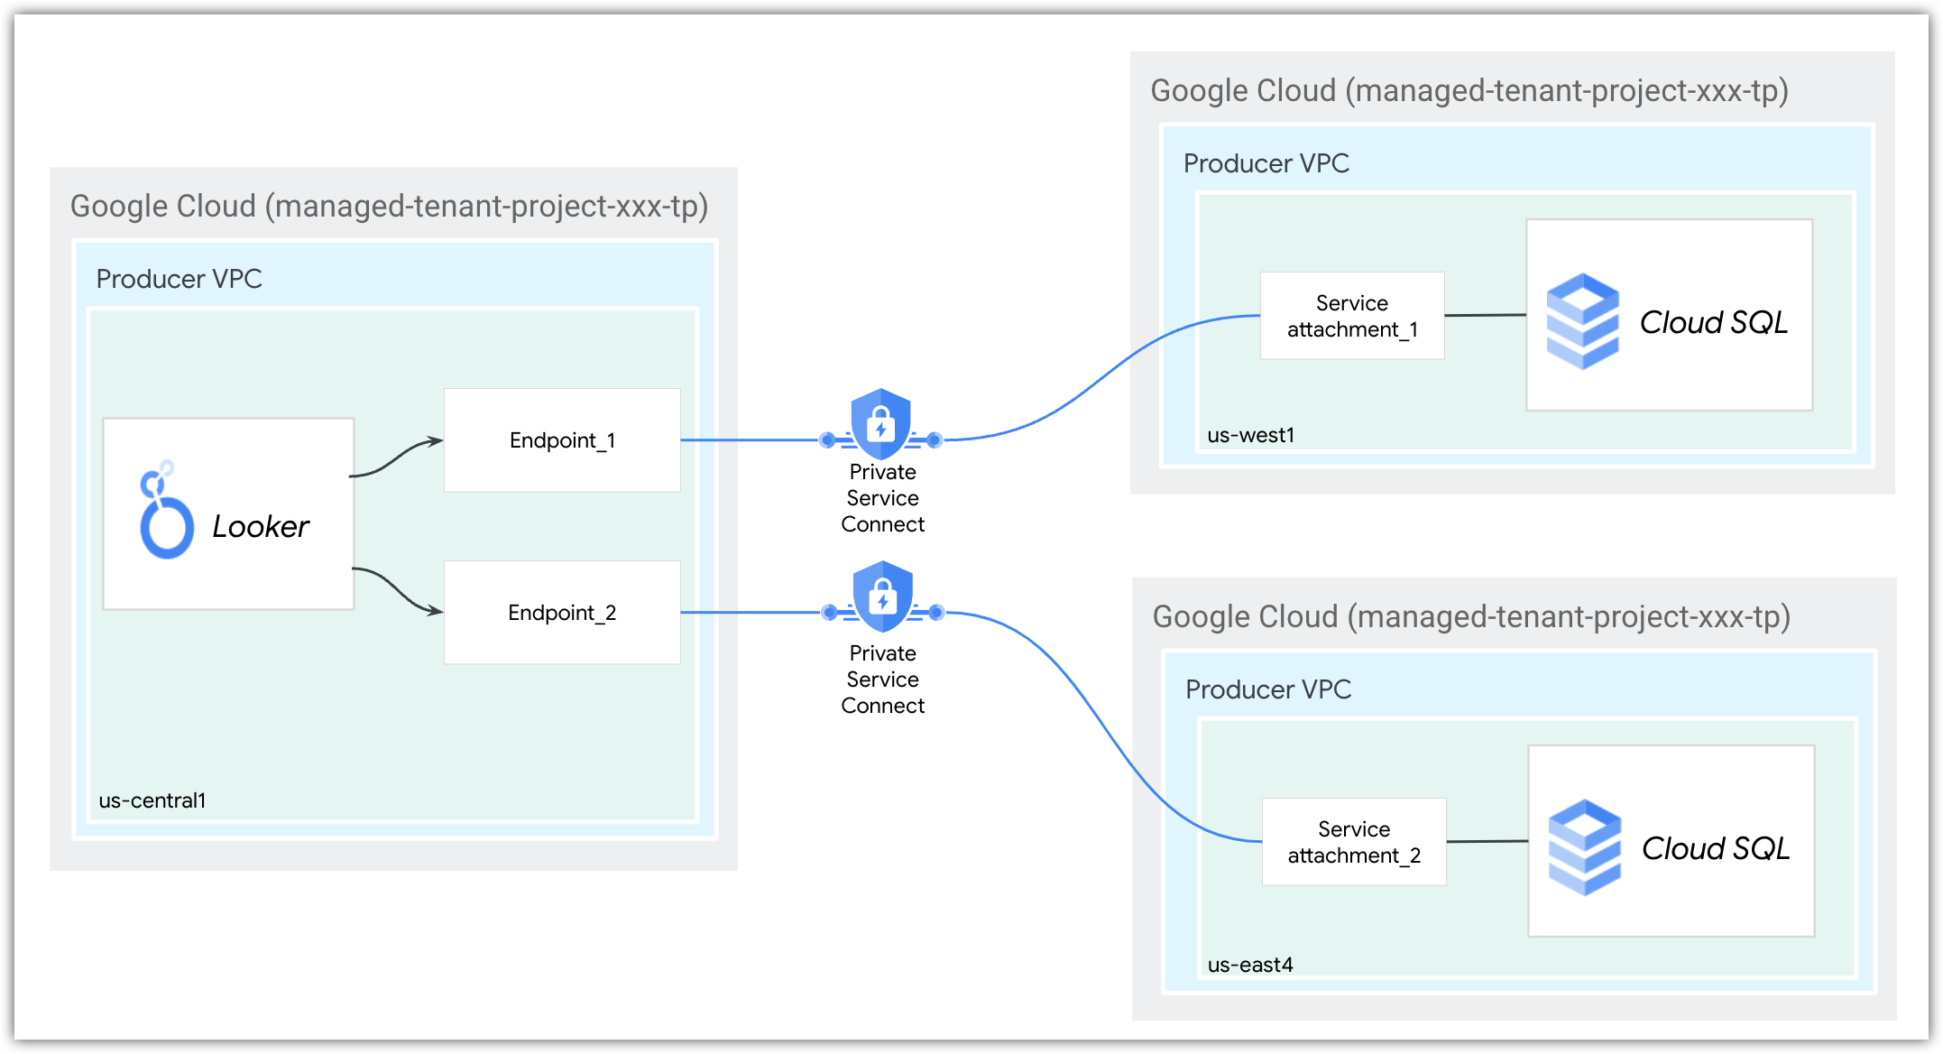Viewport: 1943px width, 1054px height.
Task: Click the top-right Google Cloud project title
Action: (x=1469, y=91)
